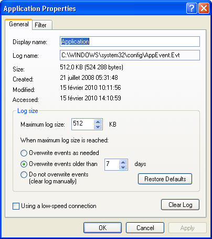The height and width of the screenshot is (239, 212).
Task: Open the General tab
Action: (x=18, y=24)
